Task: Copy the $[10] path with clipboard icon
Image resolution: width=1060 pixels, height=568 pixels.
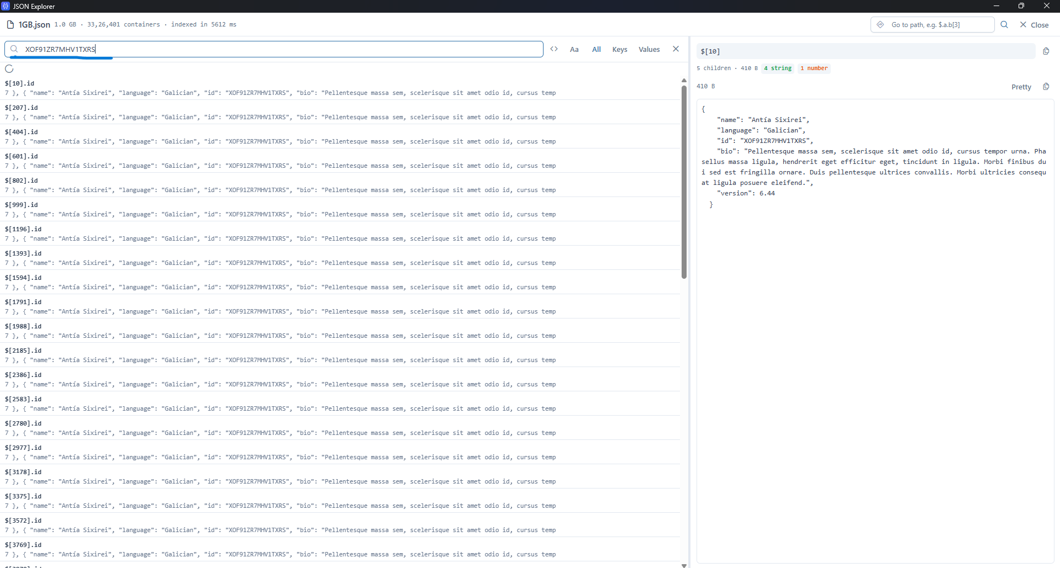Action: (x=1046, y=51)
